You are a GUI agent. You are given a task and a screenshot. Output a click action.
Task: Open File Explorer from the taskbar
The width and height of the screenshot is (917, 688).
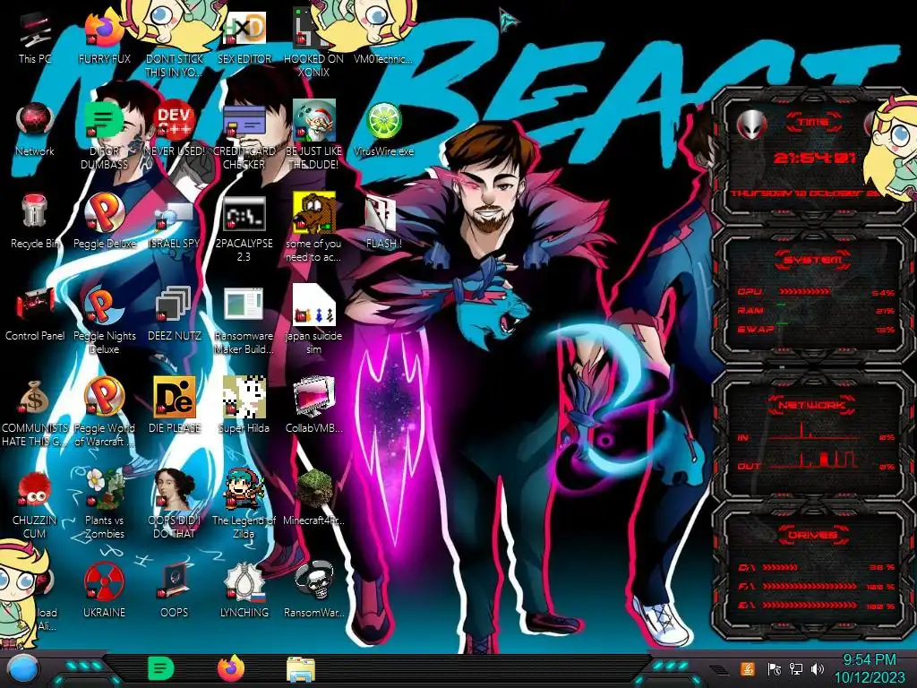click(x=301, y=669)
